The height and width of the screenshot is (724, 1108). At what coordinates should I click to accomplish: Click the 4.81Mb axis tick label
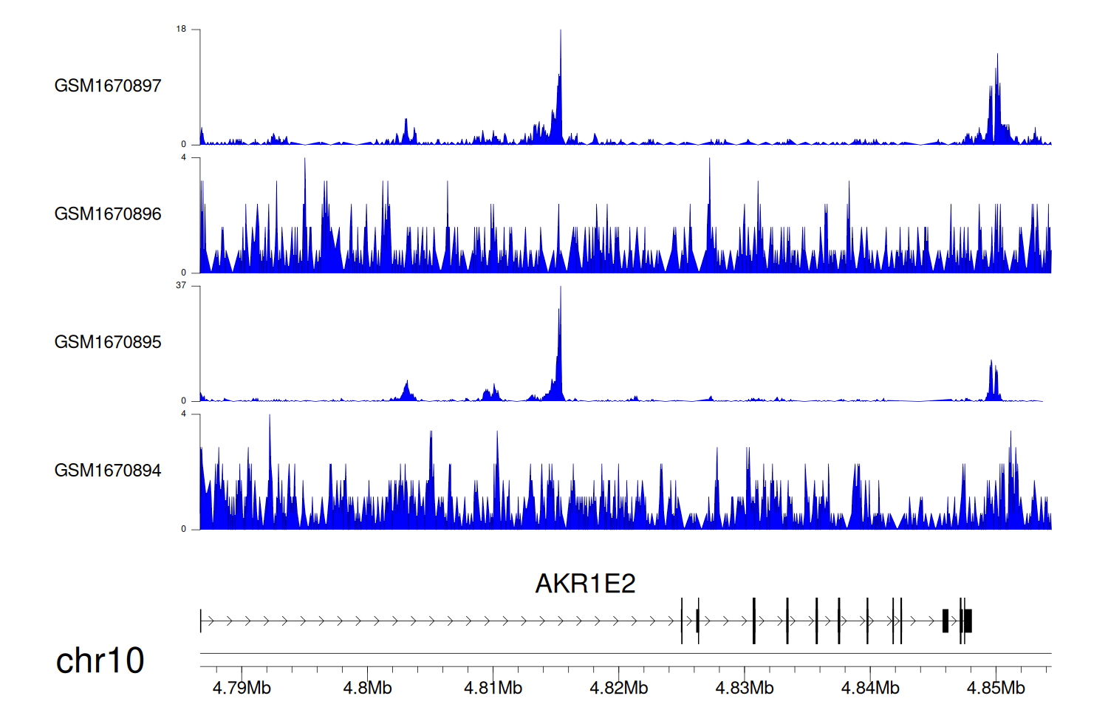(x=493, y=688)
